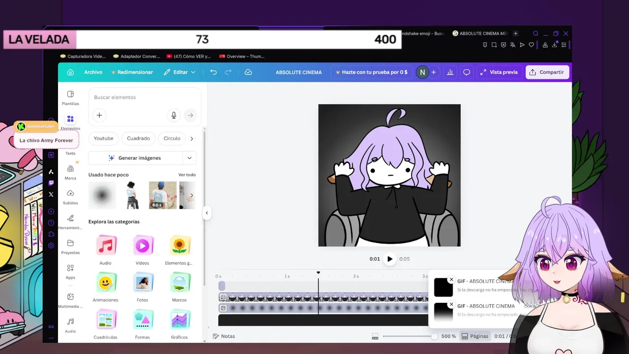Check the cloud save status icon
The height and width of the screenshot is (354, 629).
[248, 72]
